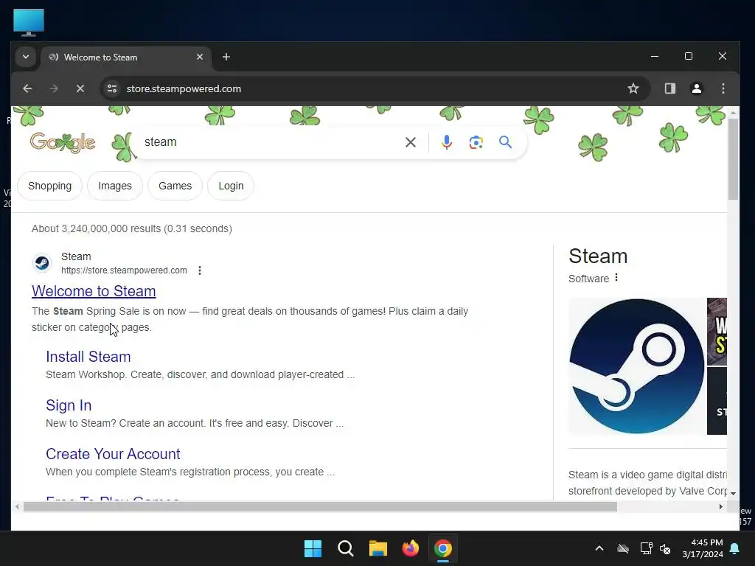Open Windows Search from taskbar
The width and height of the screenshot is (755, 566).
click(x=345, y=548)
